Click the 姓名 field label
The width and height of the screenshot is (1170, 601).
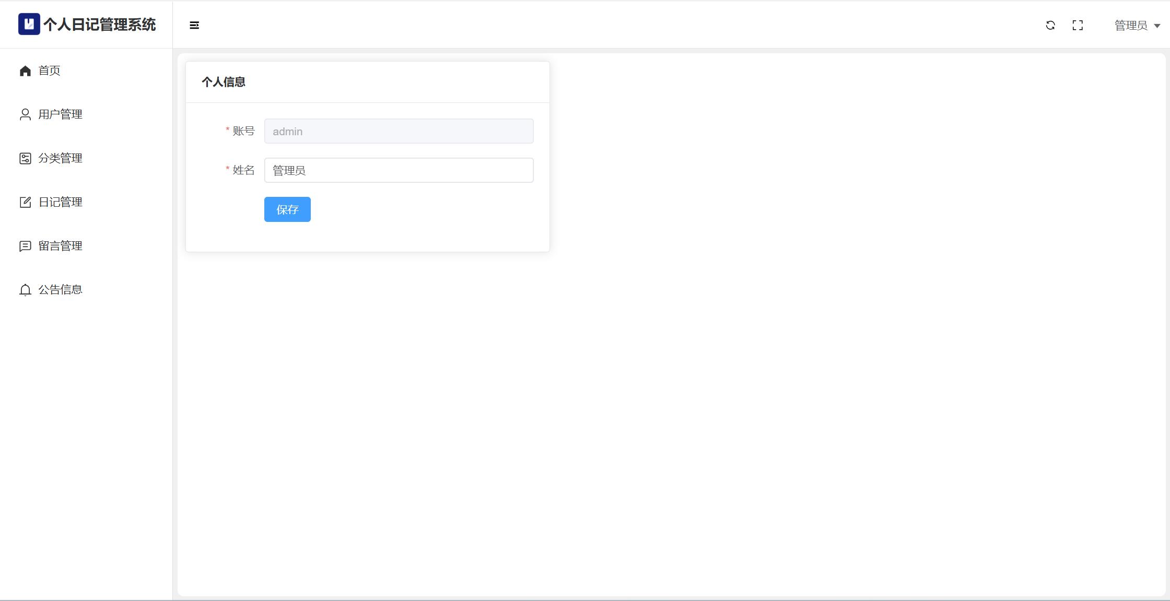(x=243, y=170)
